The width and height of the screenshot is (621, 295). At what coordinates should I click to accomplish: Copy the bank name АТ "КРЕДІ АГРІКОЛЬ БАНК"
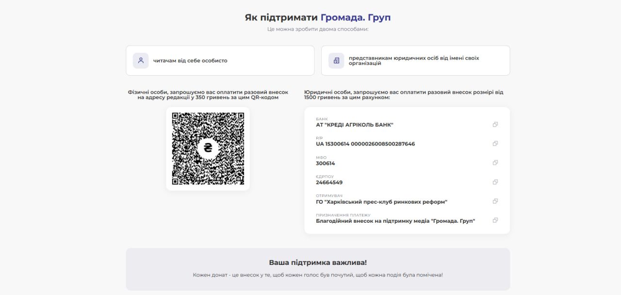coord(495,125)
